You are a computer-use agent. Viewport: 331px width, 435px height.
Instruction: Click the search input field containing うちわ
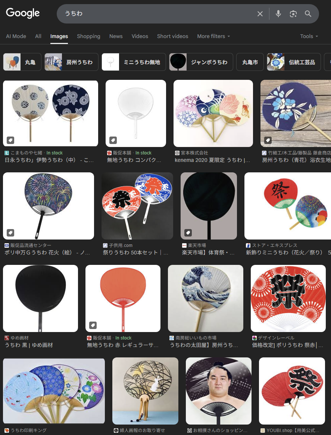158,14
